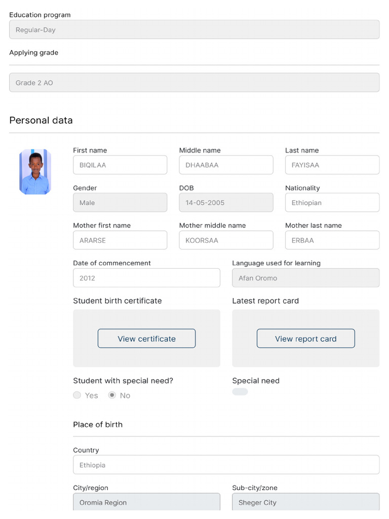Open Language used for learning dropdown

coord(305,278)
